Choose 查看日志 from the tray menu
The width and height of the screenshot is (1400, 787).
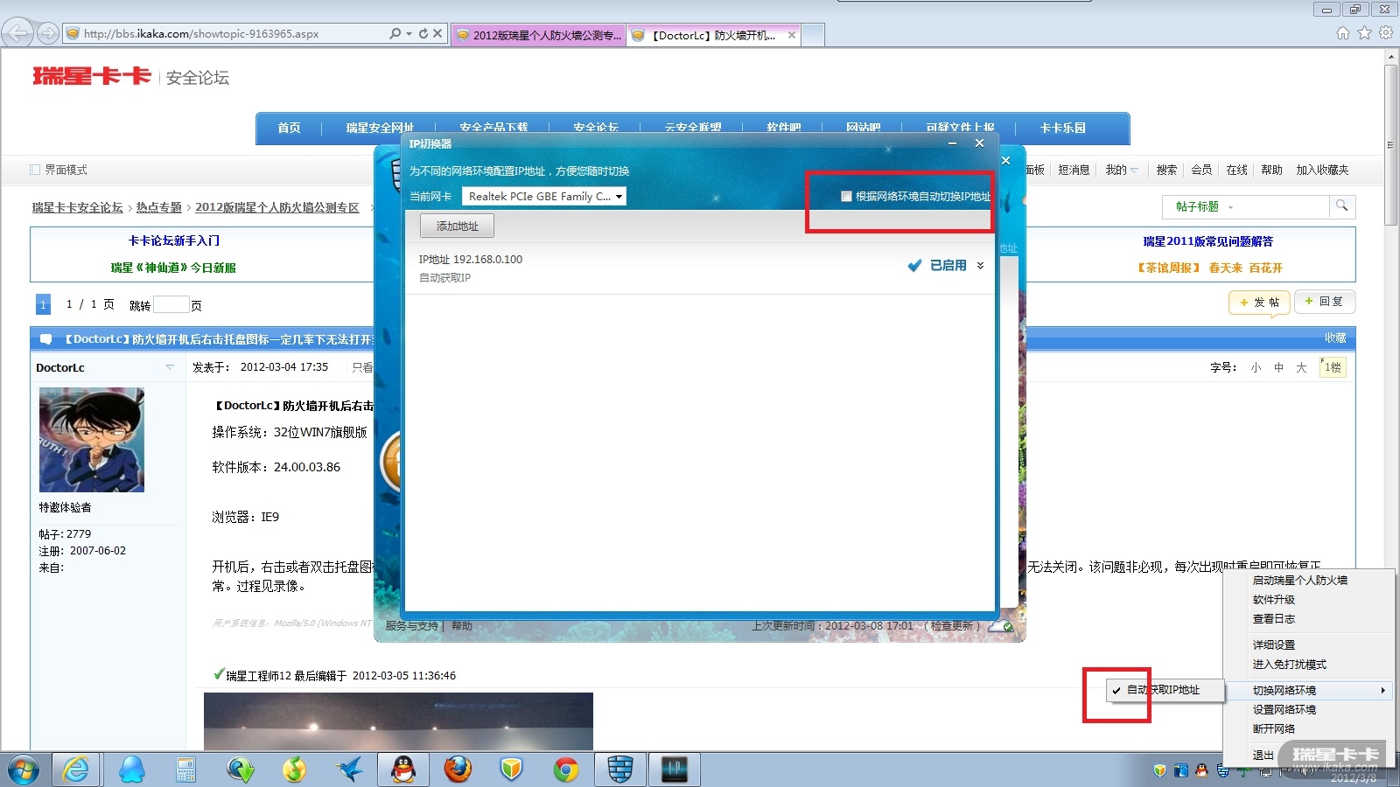coord(1274,619)
